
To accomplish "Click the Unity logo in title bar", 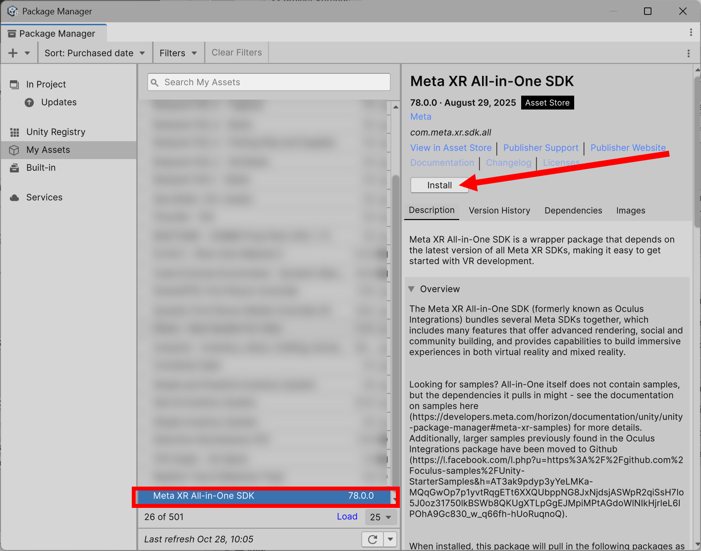I will (12, 11).
